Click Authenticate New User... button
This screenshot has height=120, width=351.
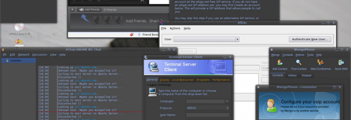pos(310,39)
